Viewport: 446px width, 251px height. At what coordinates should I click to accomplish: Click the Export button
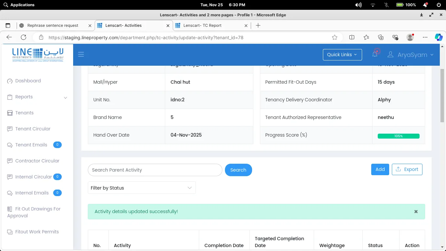(407, 169)
